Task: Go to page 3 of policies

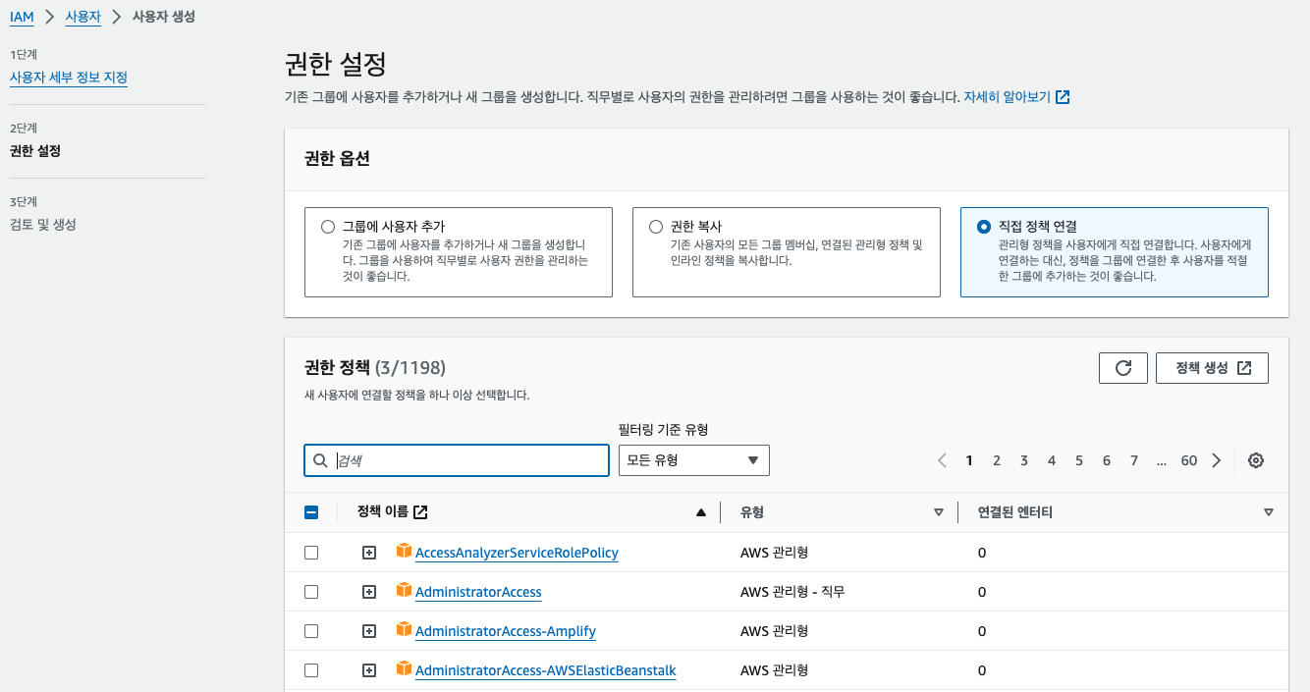Action: coord(1024,460)
